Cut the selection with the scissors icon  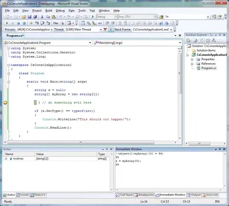pyautogui.click(x=42, y=17)
